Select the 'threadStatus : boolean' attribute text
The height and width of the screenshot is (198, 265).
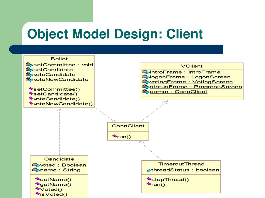[x=185, y=170]
